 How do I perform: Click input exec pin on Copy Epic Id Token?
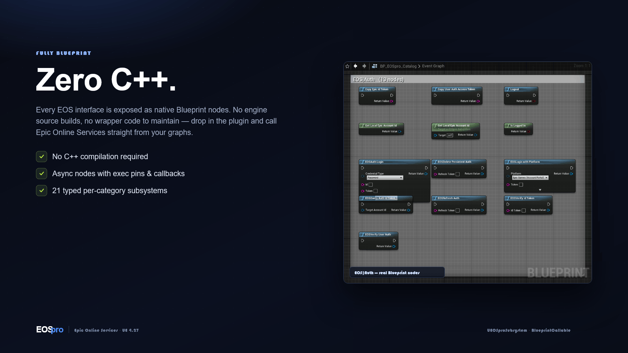pyautogui.click(x=362, y=95)
